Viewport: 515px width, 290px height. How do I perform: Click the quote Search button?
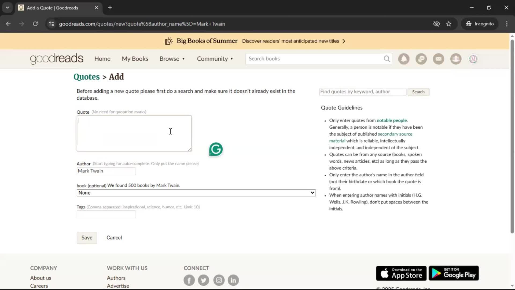(x=418, y=92)
